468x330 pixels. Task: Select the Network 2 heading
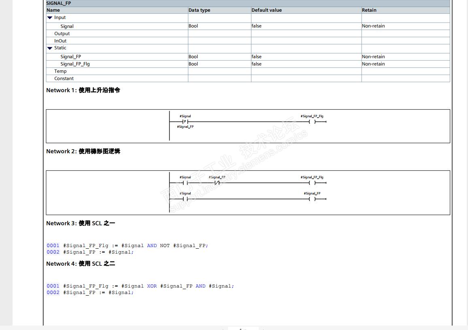(83, 151)
